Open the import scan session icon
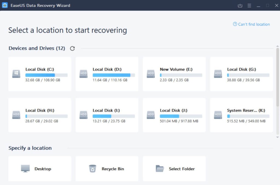Screen dimensions: 280x185 click(240, 5)
